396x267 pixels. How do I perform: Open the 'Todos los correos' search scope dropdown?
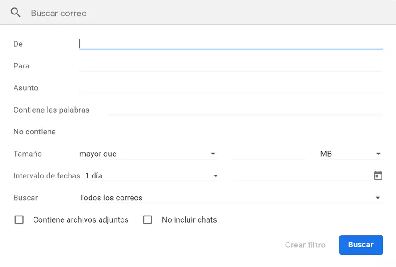click(230, 198)
